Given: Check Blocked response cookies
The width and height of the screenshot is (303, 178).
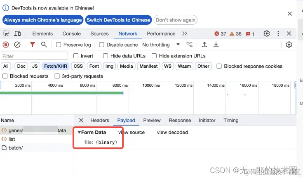Looking at the screenshot, I should 219,66.
